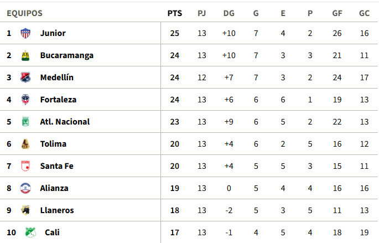Click the GF column header
Viewport: 379px width, 243px height.
pyautogui.click(x=337, y=13)
